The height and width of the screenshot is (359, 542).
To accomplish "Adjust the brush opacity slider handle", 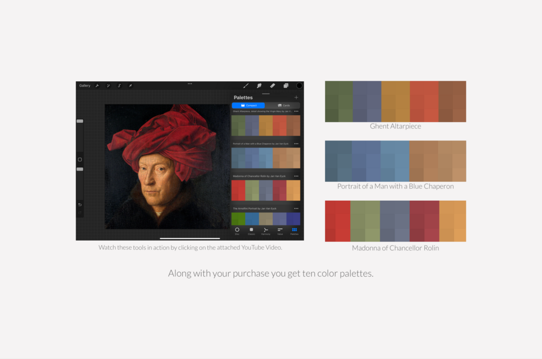I will (80, 170).
